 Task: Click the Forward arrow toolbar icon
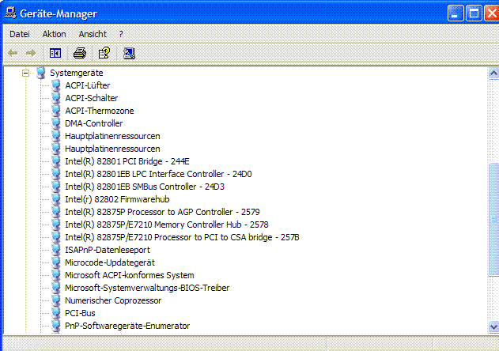tap(31, 53)
